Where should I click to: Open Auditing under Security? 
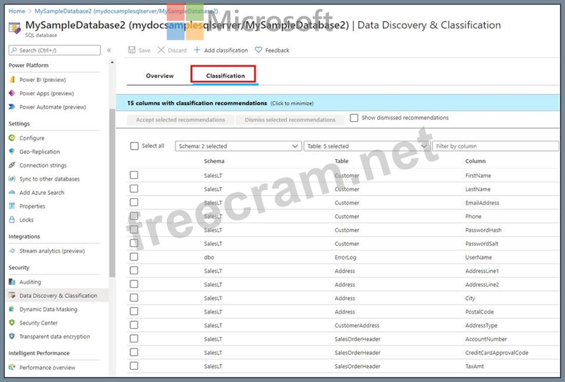click(30, 282)
